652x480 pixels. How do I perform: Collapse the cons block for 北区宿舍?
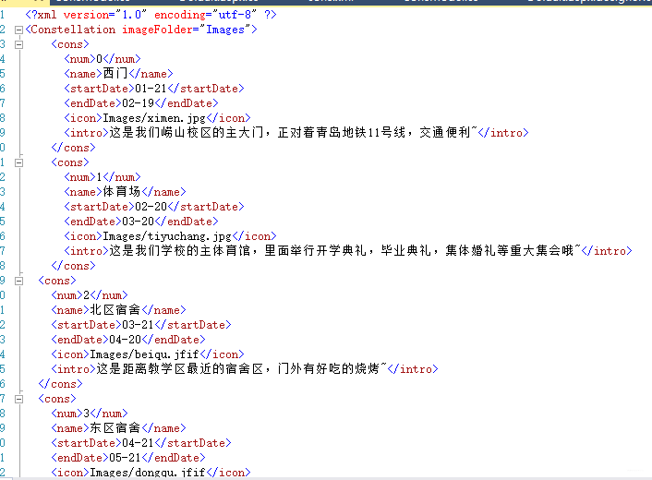[x=18, y=281]
